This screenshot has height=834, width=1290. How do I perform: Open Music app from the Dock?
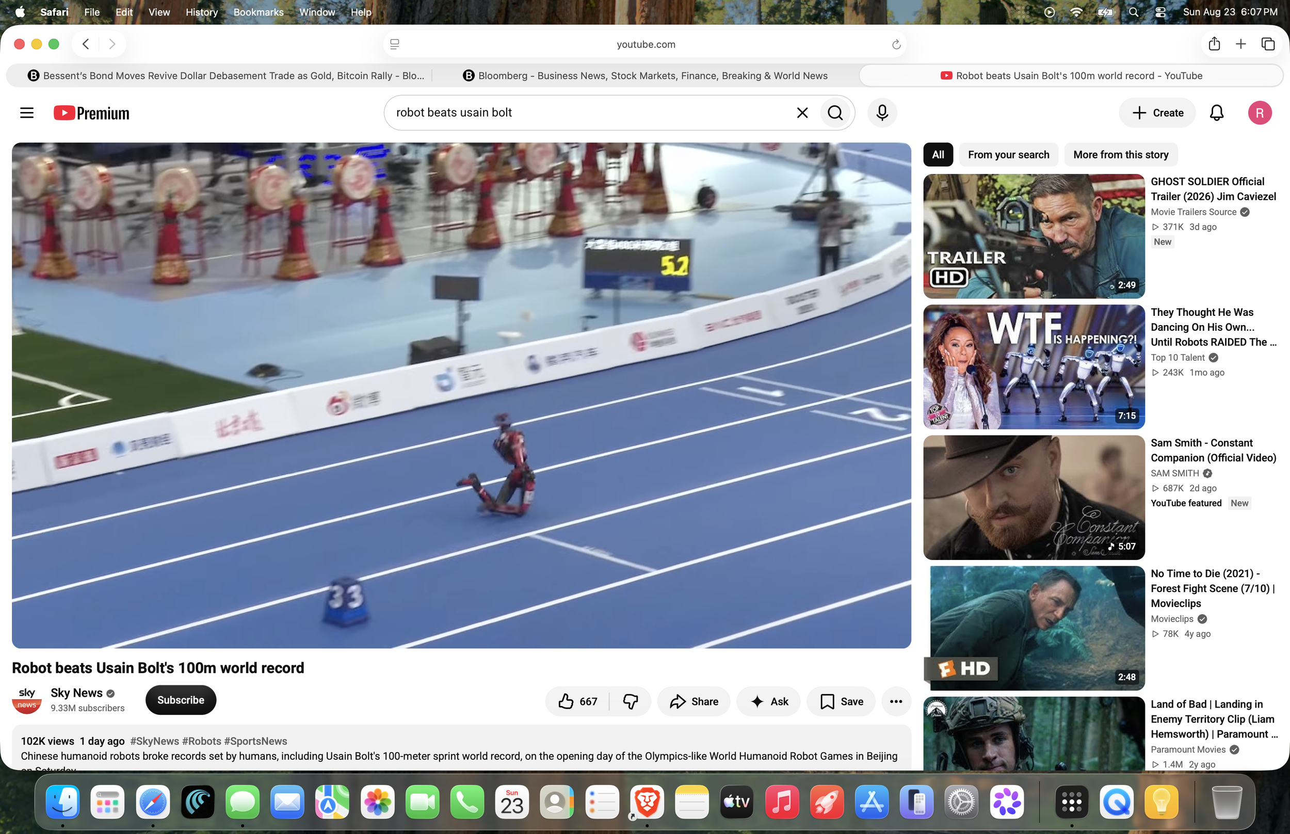coord(782,802)
